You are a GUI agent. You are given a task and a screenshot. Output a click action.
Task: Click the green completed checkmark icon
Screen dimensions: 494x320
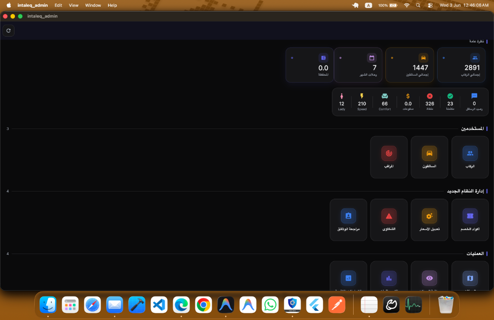[x=450, y=96]
